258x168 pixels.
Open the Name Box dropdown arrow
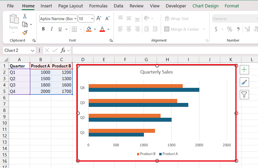tap(33, 51)
